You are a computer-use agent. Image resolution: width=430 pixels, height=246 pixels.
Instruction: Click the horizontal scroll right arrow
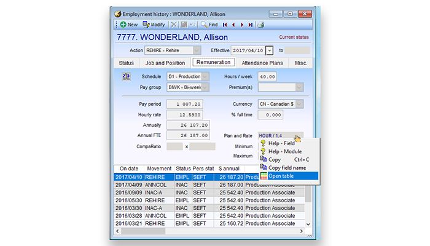click(x=302, y=231)
